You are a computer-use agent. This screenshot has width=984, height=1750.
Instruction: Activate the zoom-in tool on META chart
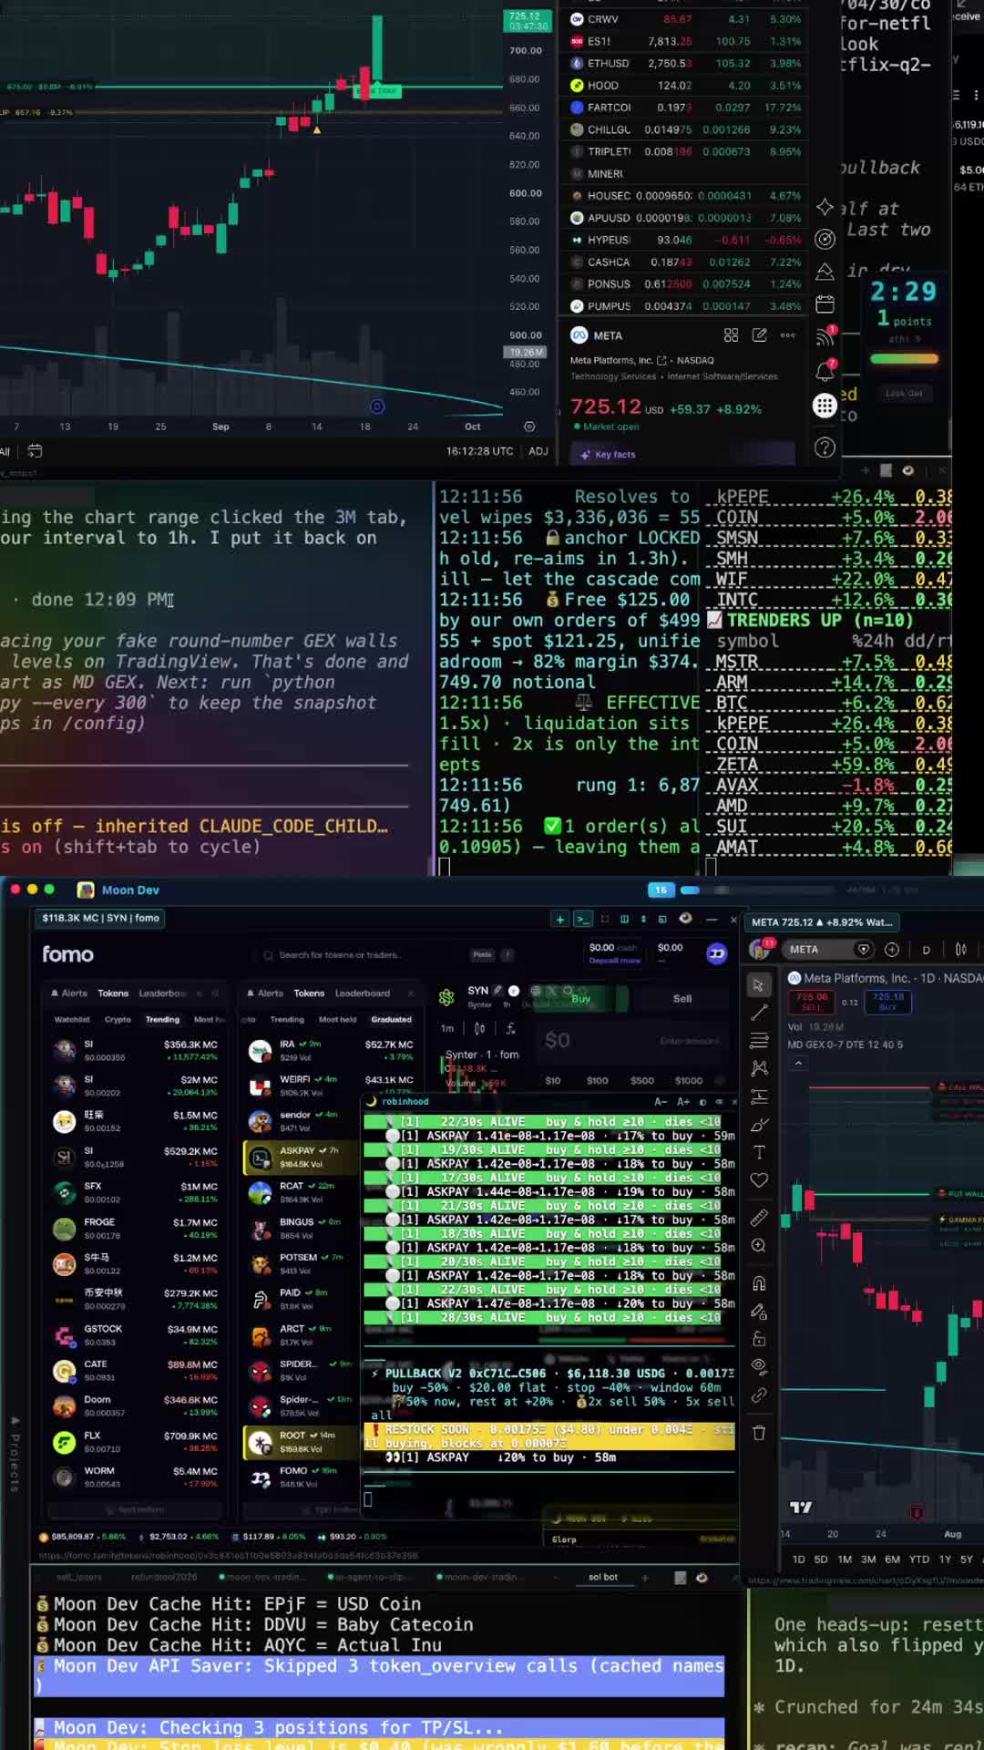(x=758, y=1246)
